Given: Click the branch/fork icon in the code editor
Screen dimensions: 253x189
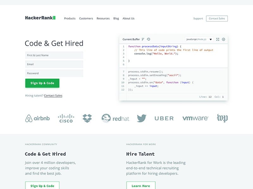Looking at the screenshot, I should (143, 39).
